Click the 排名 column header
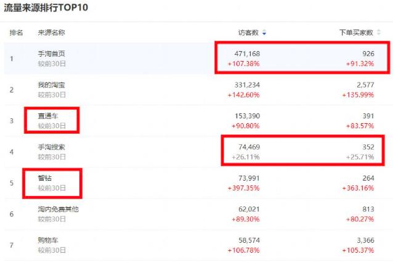Screen dimensions: 393x265 pos(16,33)
